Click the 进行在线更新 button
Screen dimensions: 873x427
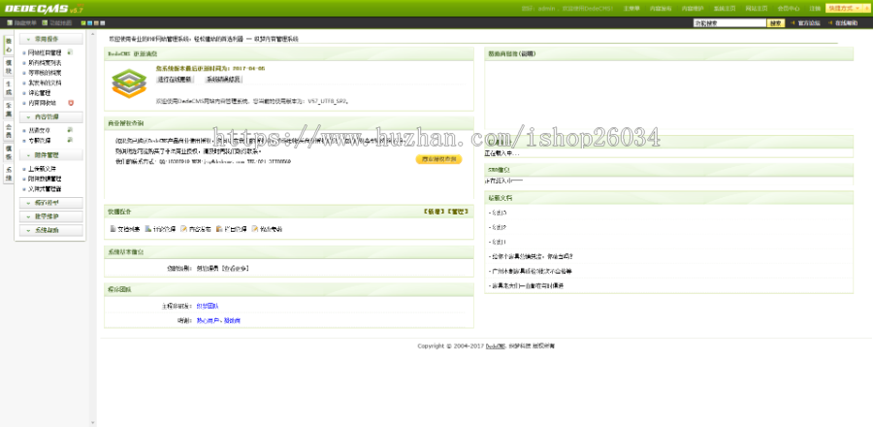[x=175, y=80]
